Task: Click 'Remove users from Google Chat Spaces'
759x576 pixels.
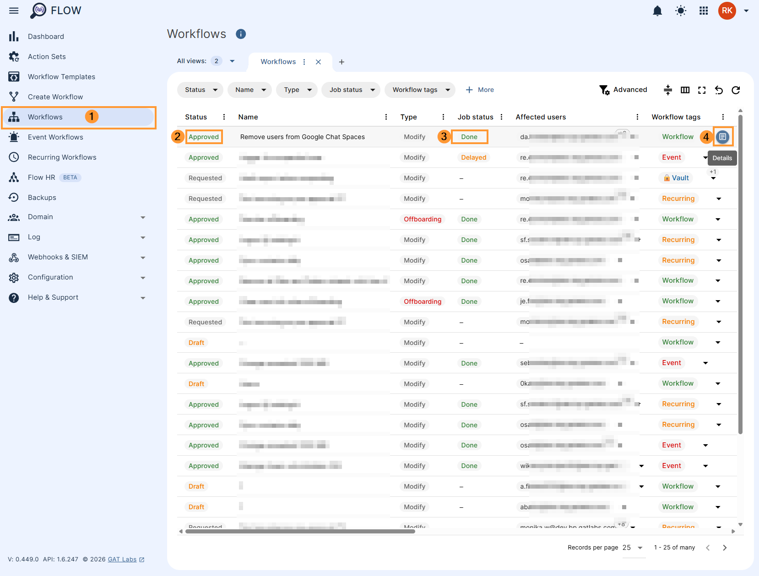Action: (302, 137)
